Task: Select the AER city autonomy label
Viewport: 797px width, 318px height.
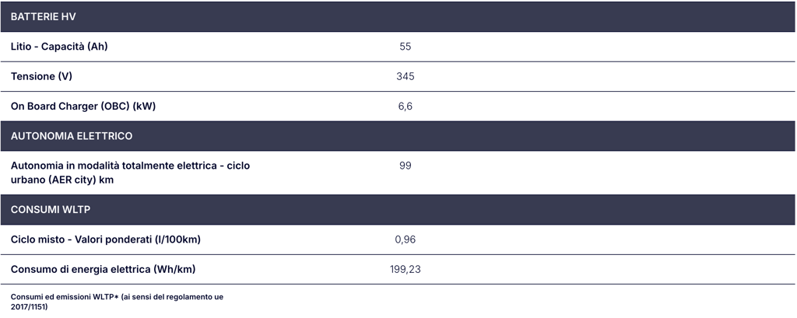Action: point(130,173)
